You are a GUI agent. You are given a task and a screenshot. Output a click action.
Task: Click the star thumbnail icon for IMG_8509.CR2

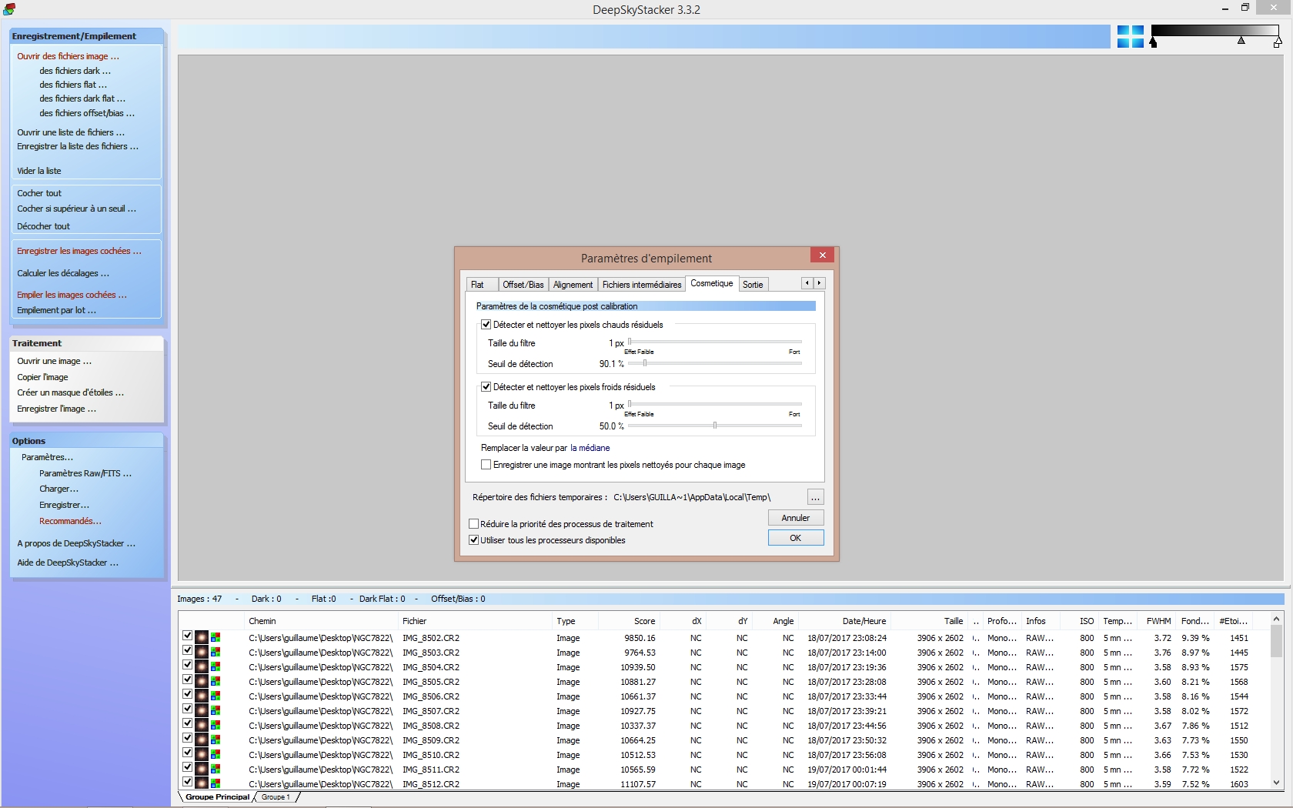tap(202, 740)
